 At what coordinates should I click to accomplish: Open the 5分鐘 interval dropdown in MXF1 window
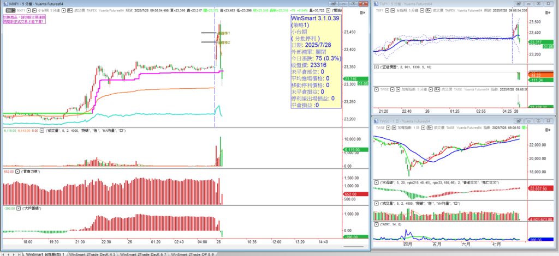(x=63, y=10)
